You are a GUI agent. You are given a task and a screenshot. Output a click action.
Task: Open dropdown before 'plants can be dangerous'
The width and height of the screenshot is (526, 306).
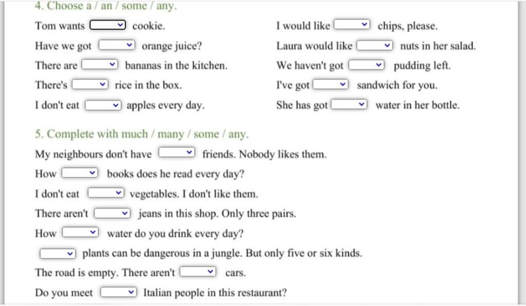click(58, 254)
